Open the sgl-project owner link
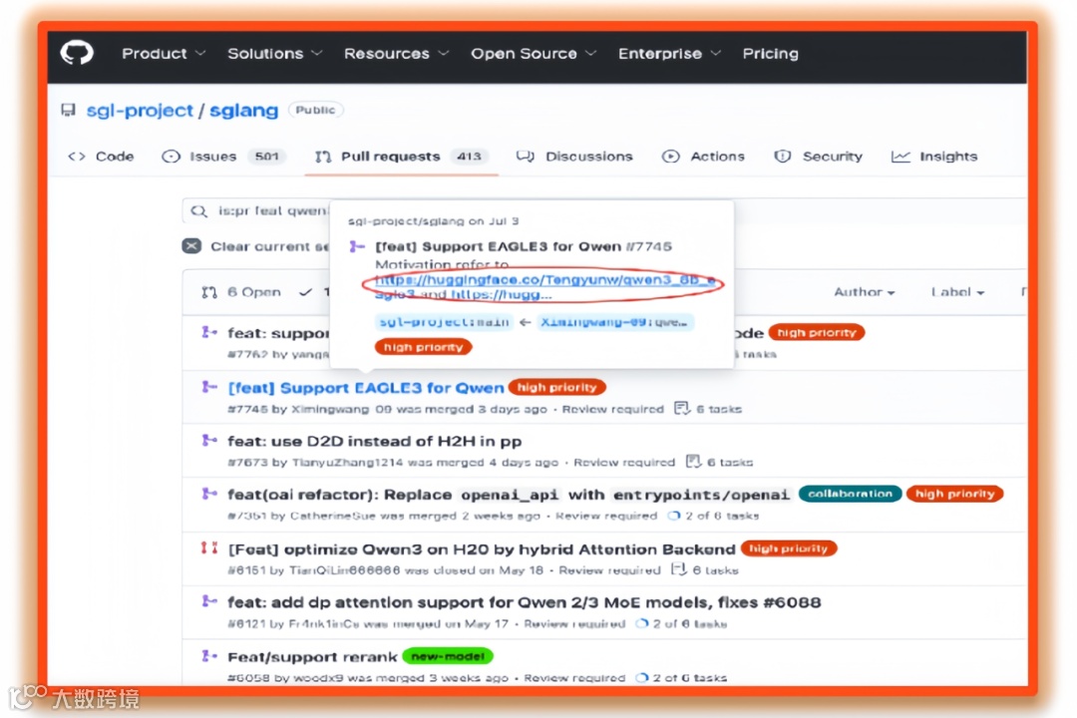The image size is (1077, 718). coord(140,111)
